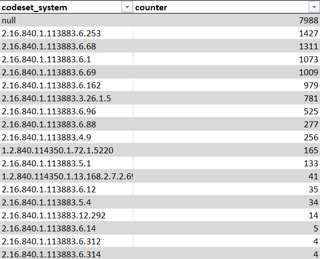Select cell 1.2.840.114350.1.72.1.5220
This screenshot has width=320, height=259.
(67, 150)
